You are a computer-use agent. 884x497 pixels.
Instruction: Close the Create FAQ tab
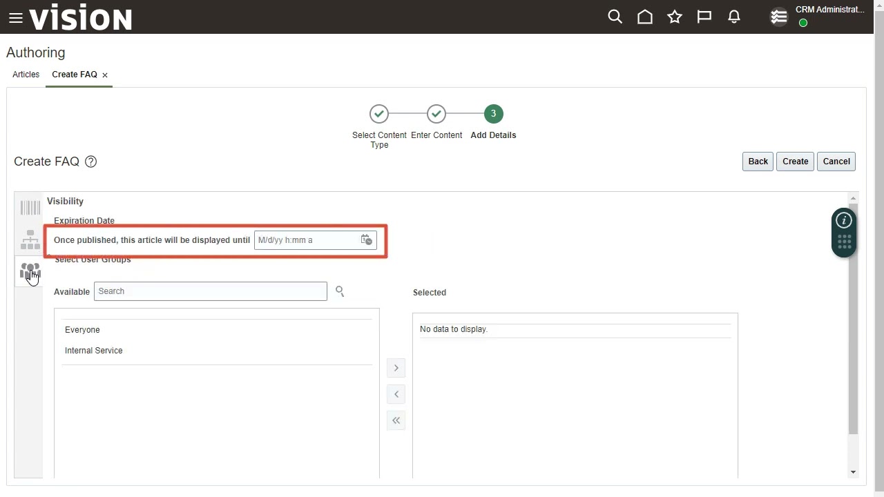click(105, 75)
